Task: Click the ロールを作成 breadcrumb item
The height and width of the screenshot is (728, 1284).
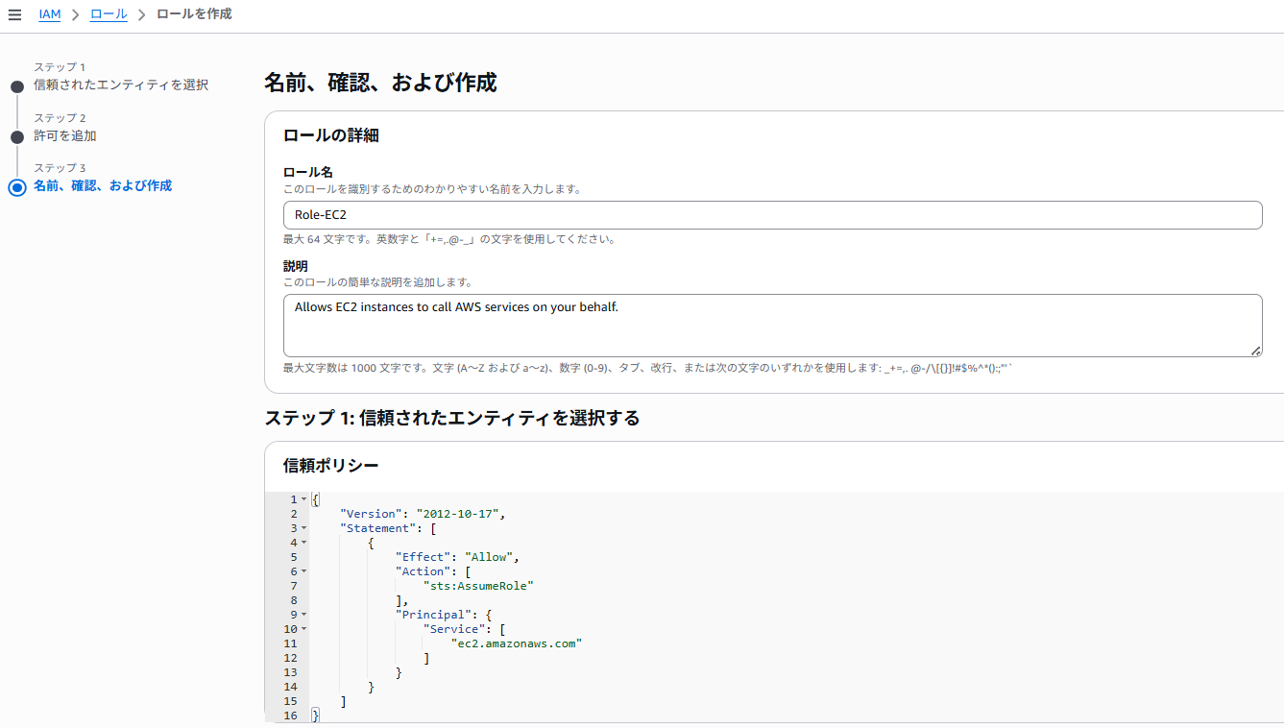Action: point(193,14)
